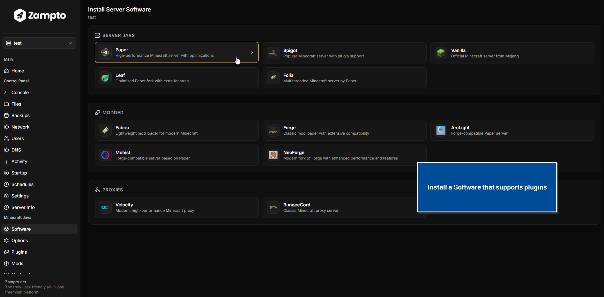This screenshot has height=297, width=604.
Task: Click the Zampto.net footer text
Action: (x=16, y=282)
